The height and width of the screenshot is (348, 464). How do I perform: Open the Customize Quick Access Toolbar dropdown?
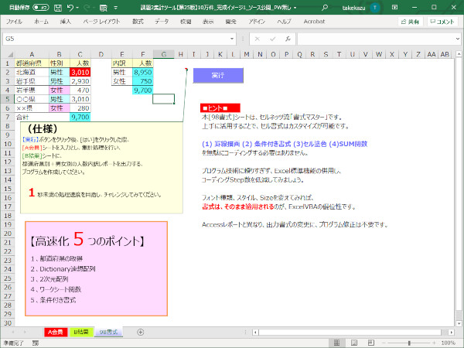click(x=116, y=8)
